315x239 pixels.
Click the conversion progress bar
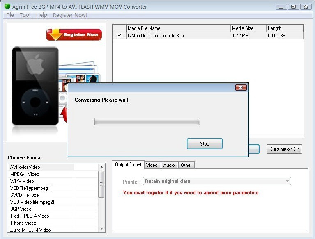[147, 121]
